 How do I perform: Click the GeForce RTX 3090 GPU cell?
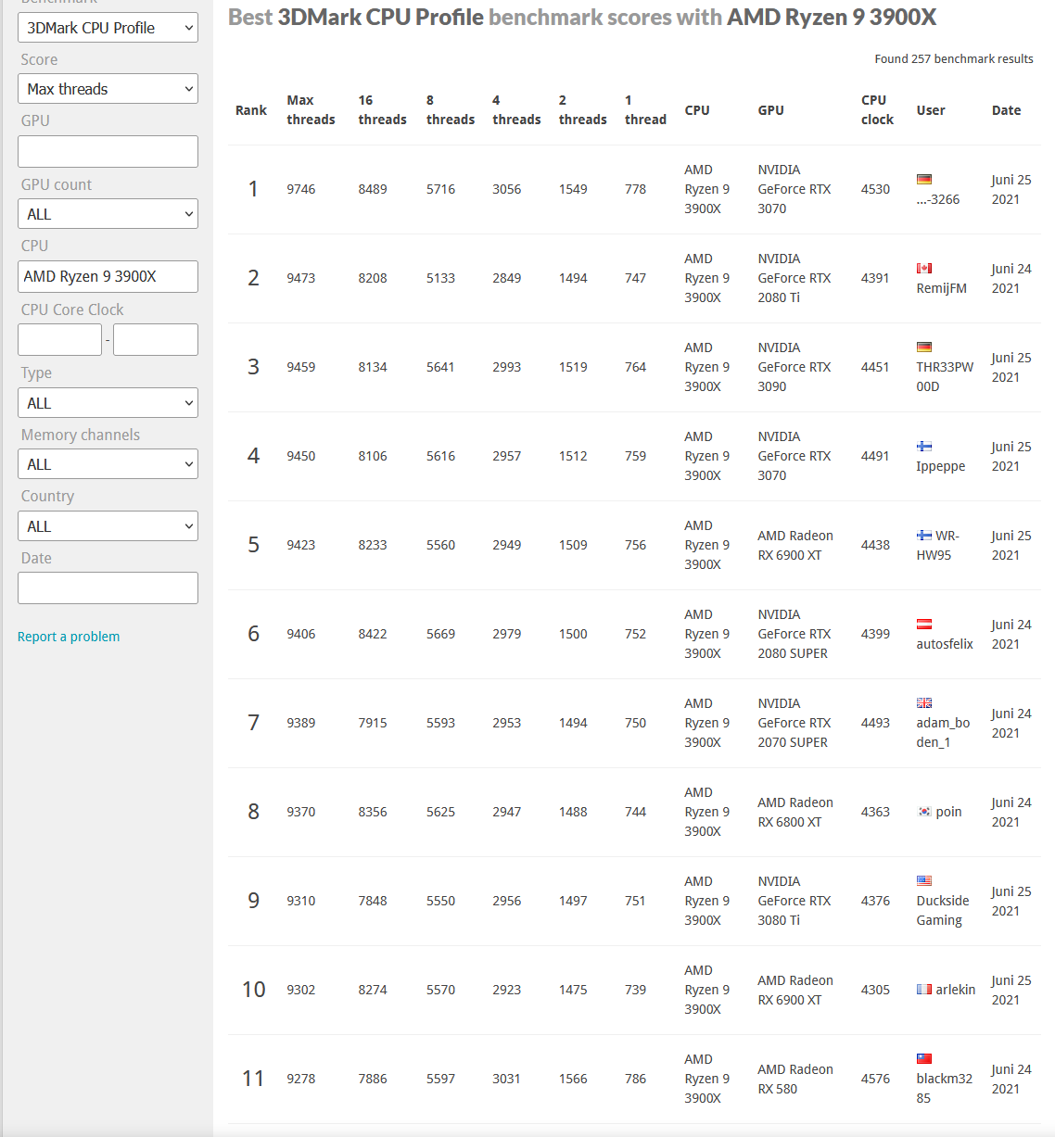pos(794,367)
